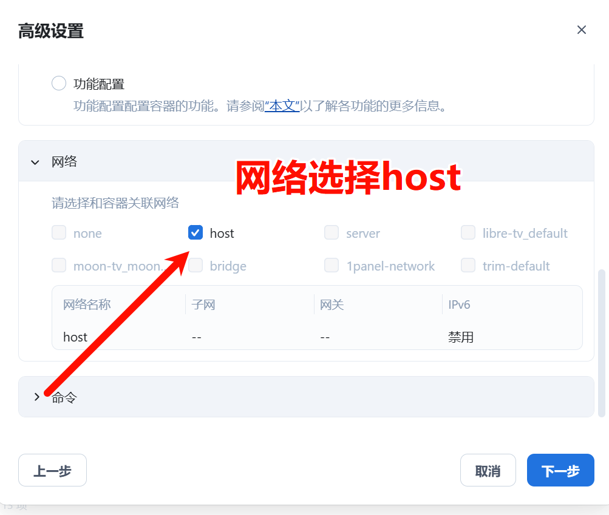Select the host row in network table

coord(317,337)
